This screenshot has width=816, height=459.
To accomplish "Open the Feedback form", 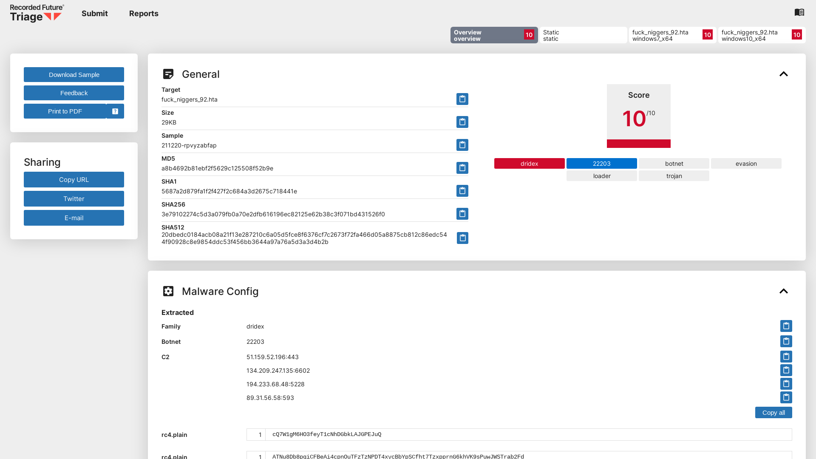I will [74, 93].
